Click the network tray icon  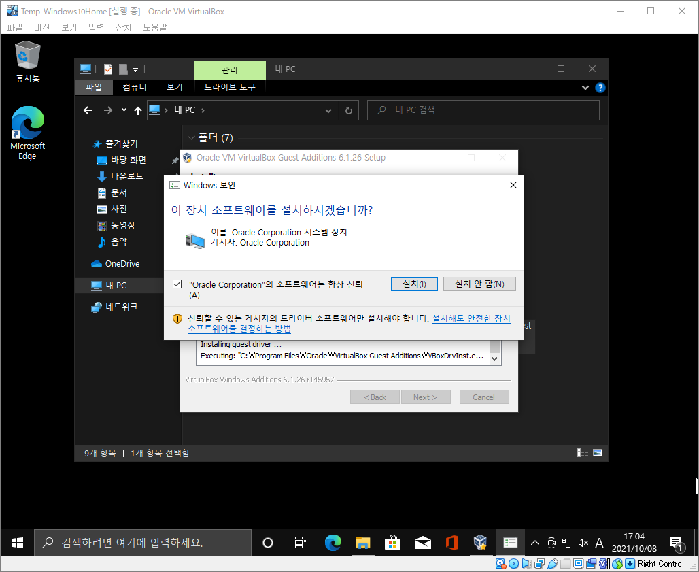pos(568,543)
